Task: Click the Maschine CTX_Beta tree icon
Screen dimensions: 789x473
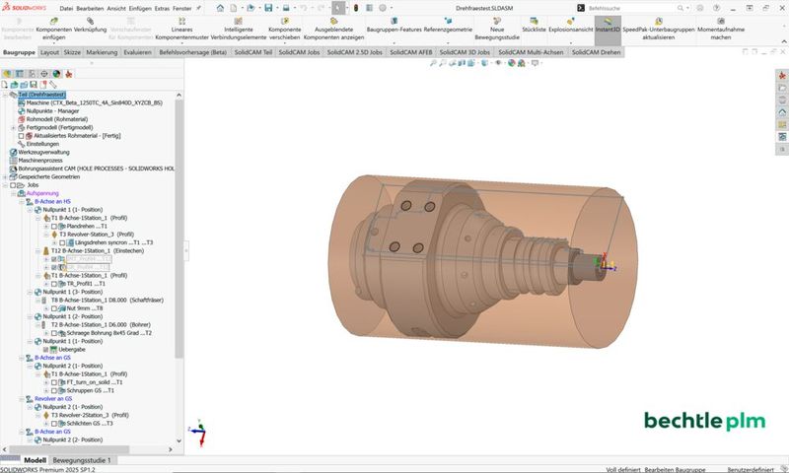Action: [21, 102]
